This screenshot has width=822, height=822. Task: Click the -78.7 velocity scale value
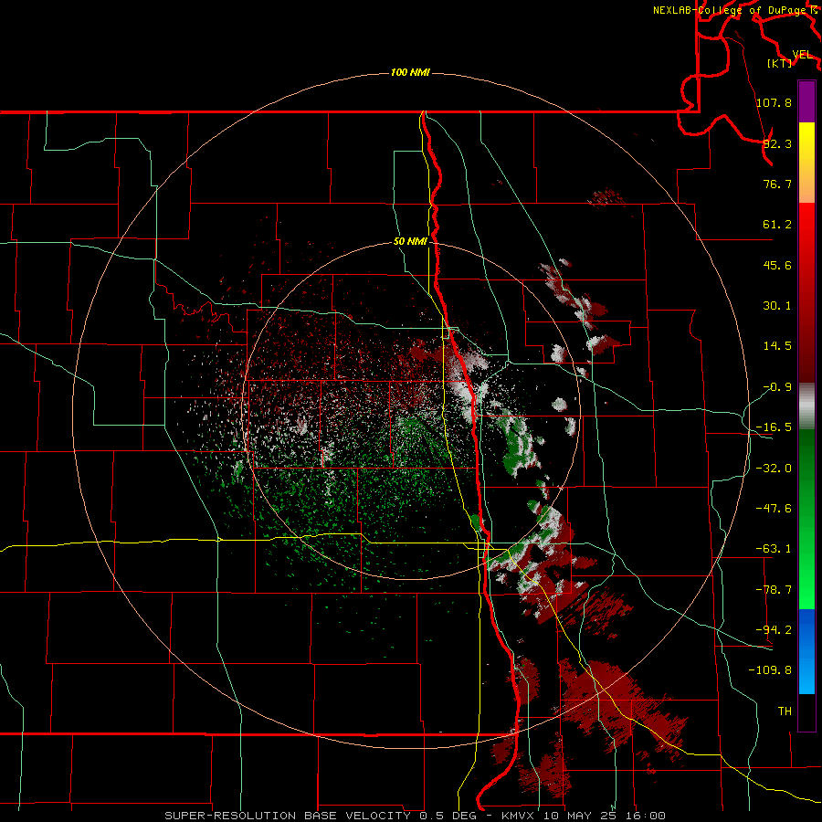point(774,590)
